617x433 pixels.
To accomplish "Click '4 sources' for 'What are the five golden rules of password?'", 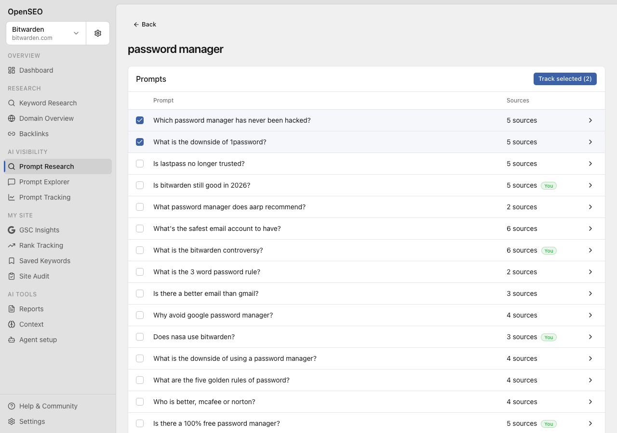I will pyautogui.click(x=522, y=380).
